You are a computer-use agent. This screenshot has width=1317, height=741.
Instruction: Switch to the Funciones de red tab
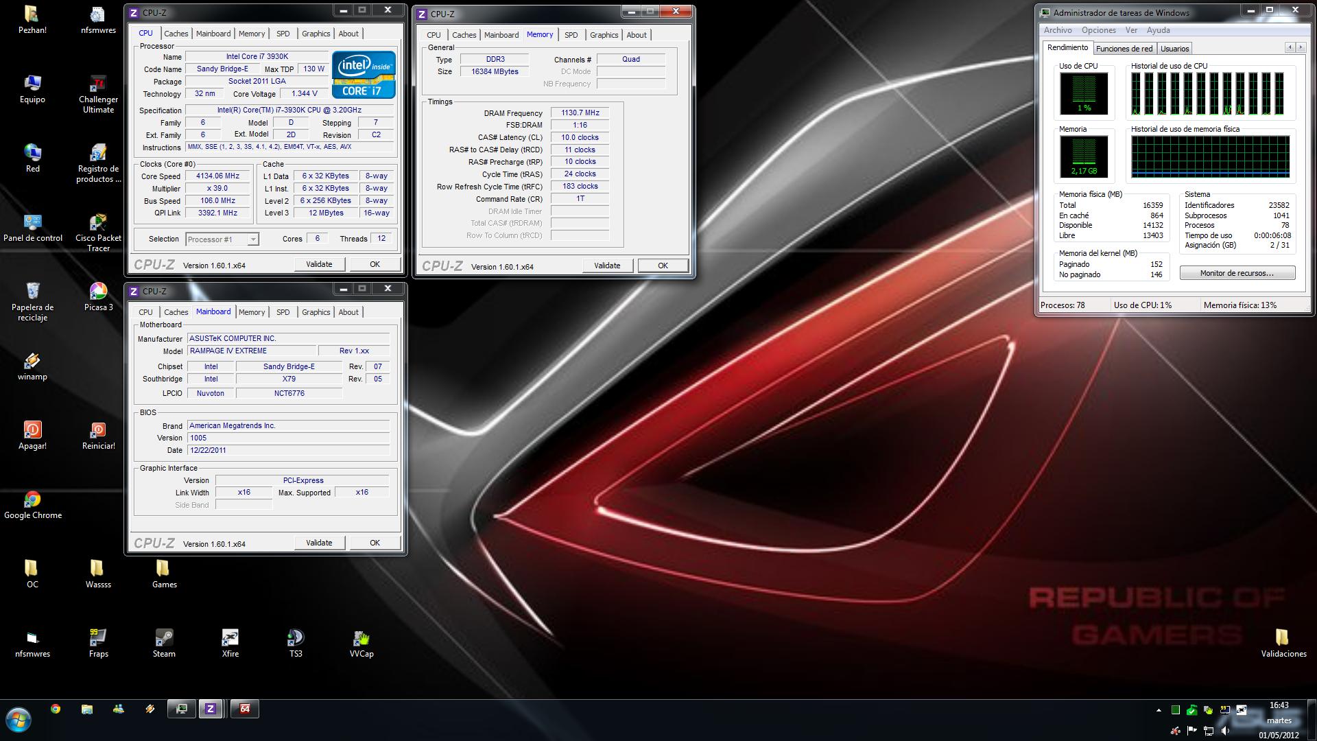(x=1124, y=49)
